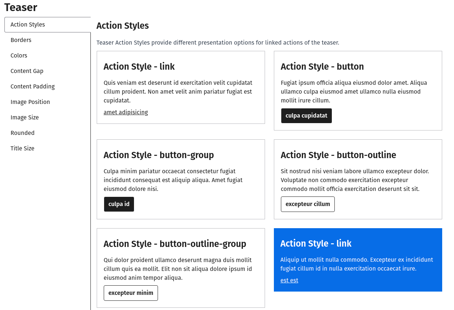Click the "Teaser" page title
The width and height of the screenshot is (454, 310).
(21, 7)
